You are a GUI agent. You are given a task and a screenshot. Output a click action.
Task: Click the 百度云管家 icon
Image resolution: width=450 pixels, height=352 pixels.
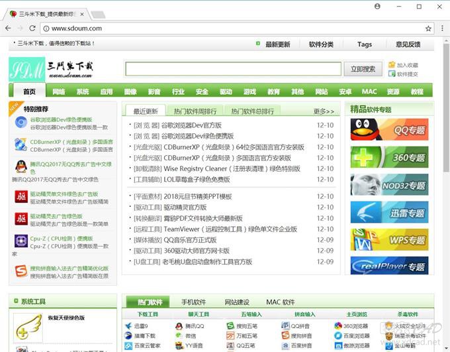coord(128,345)
